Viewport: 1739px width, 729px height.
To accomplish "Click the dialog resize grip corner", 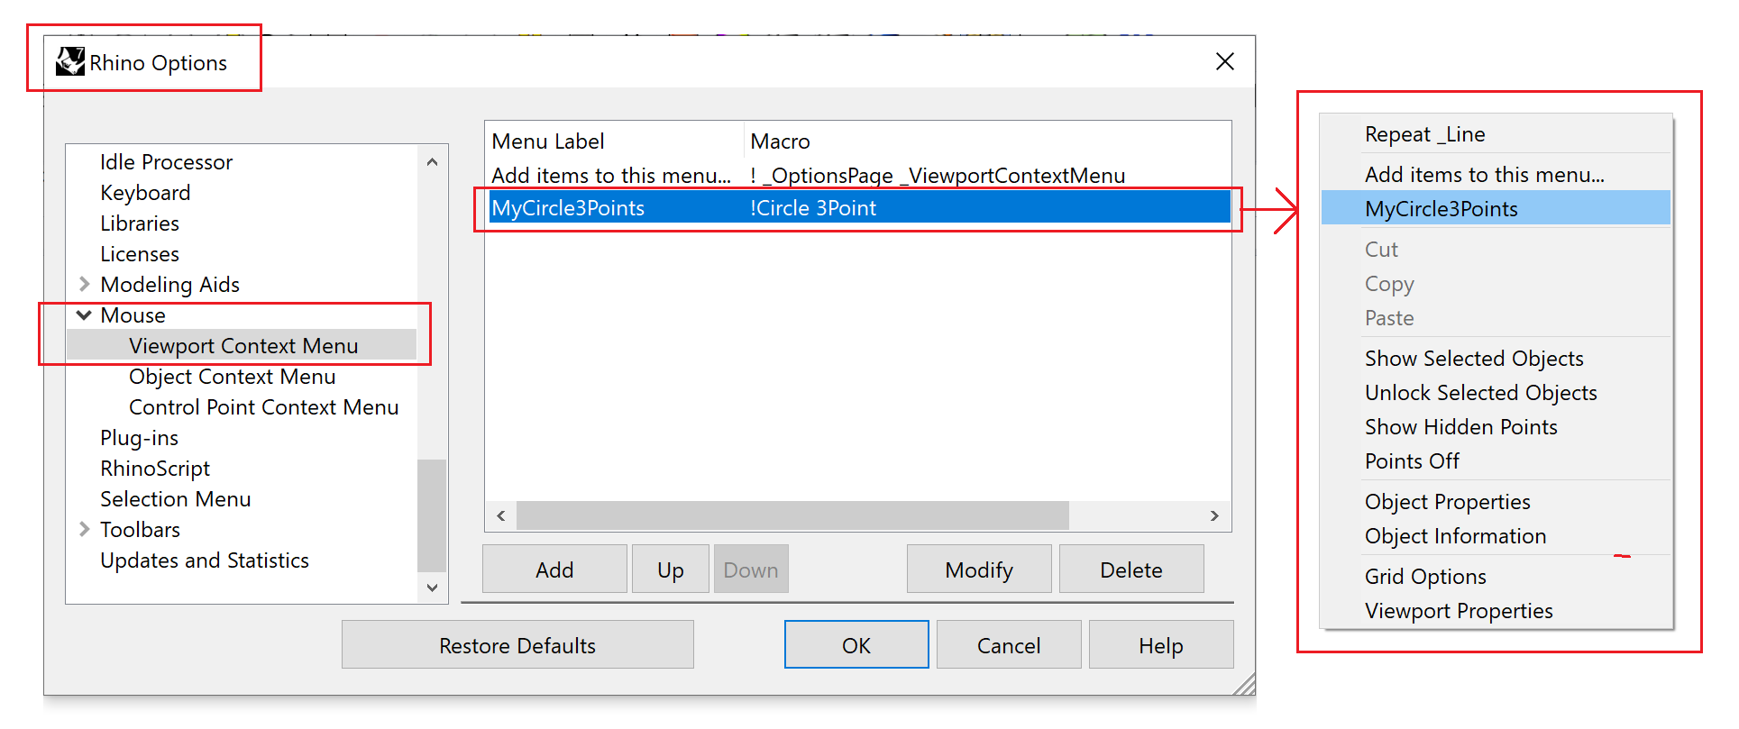I will [1244, 685].
